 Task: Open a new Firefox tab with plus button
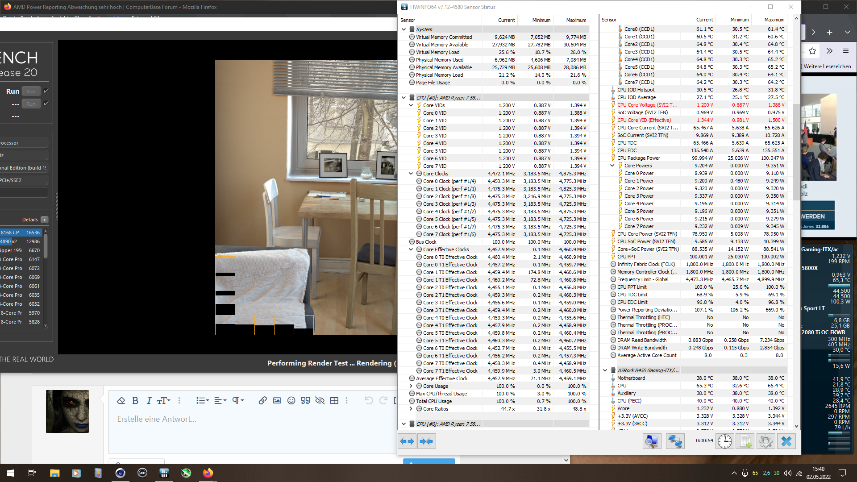point(829,32)
